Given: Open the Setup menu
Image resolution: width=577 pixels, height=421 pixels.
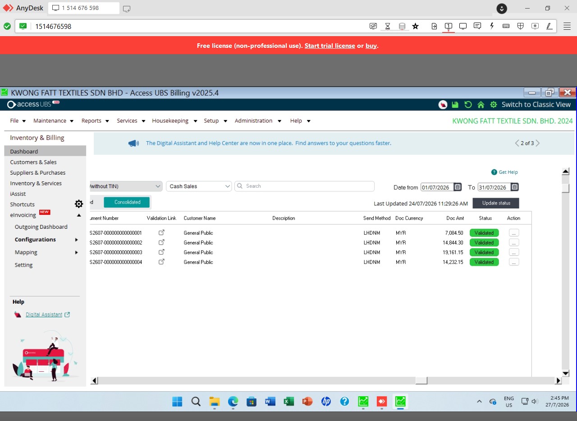Looking at the screenshot, I should pyautogui.click(x=215, y=121).
